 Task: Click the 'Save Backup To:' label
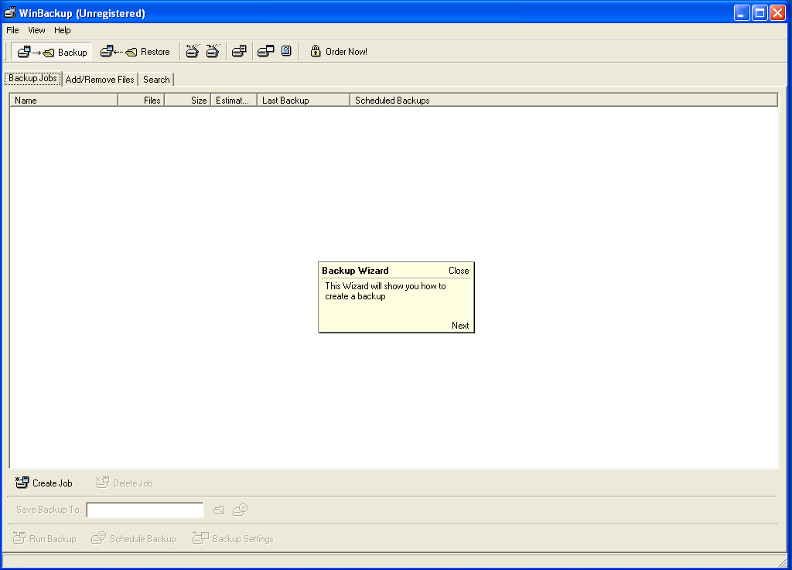tap(49, 510)
